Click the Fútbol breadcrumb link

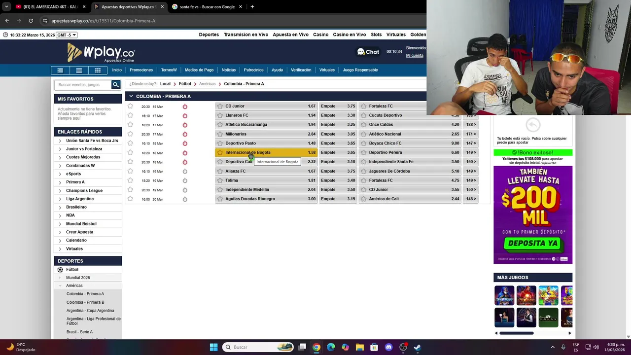point(185,84)
